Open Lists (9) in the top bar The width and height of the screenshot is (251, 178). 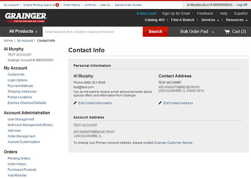click(x=105, y=5)
